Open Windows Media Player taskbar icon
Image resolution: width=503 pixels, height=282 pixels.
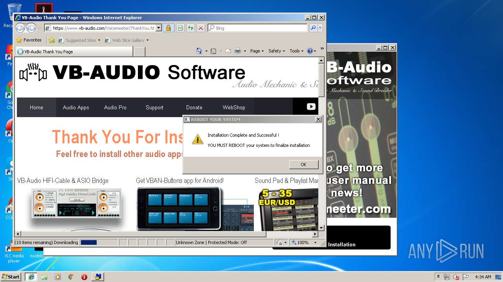[x=58, y=277]
